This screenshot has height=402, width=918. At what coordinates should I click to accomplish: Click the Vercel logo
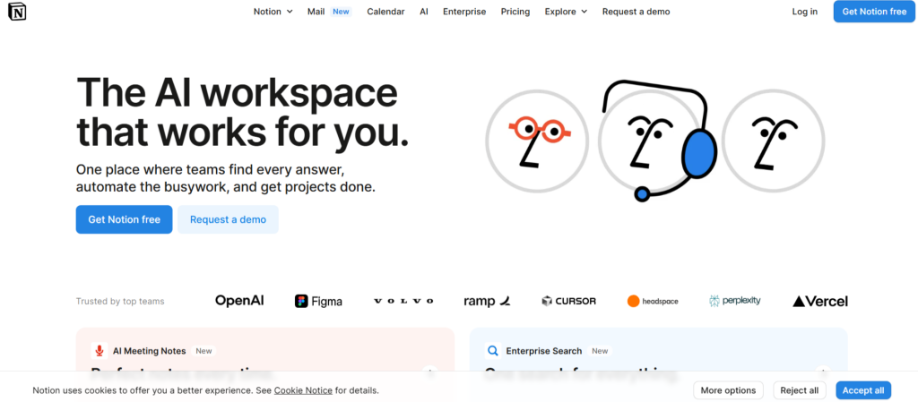coord(820,302)
